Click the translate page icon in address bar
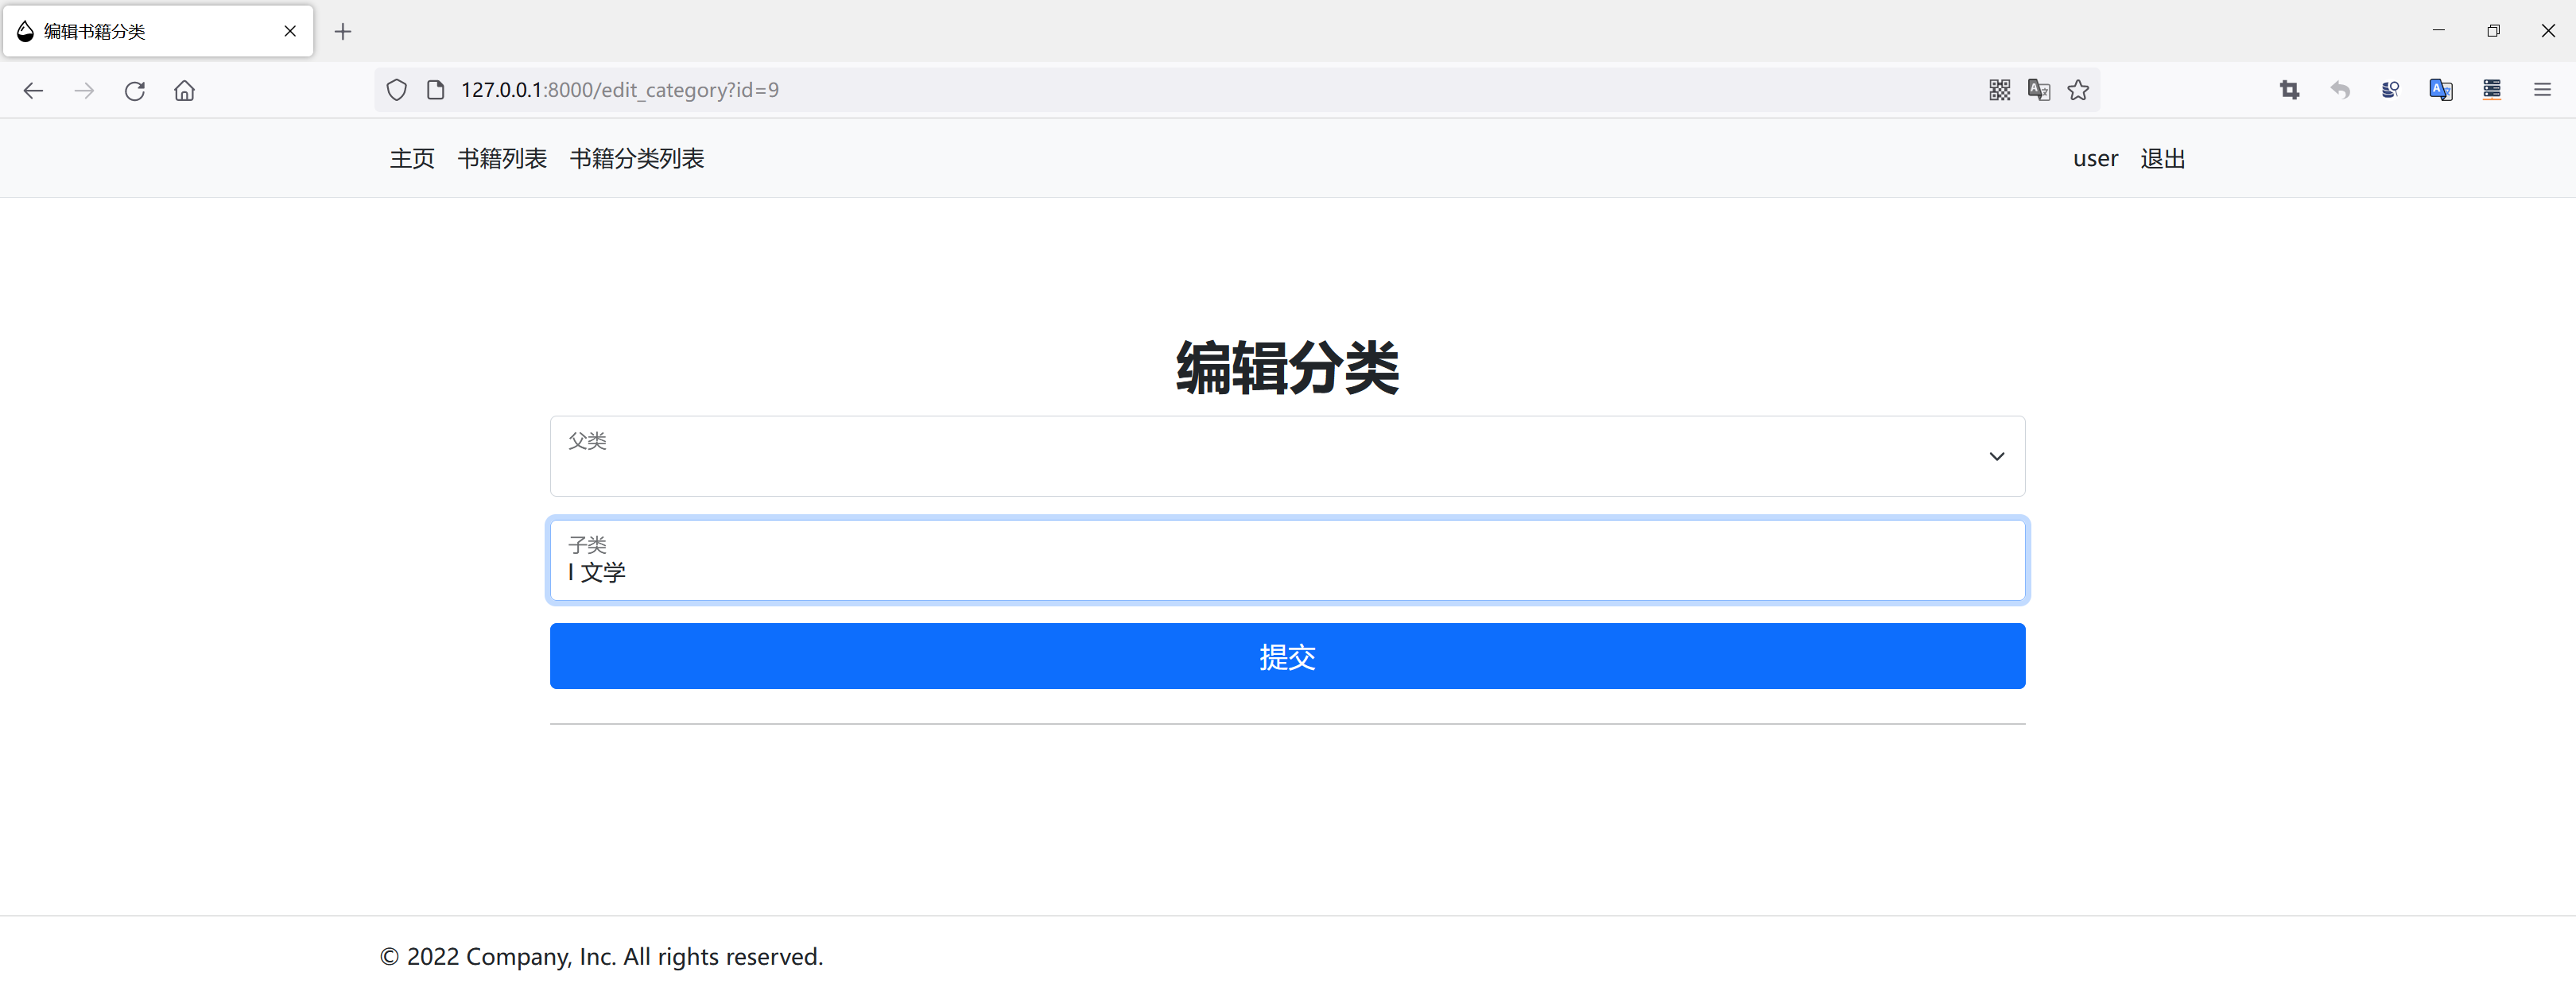 click(x=2039, y=90)
